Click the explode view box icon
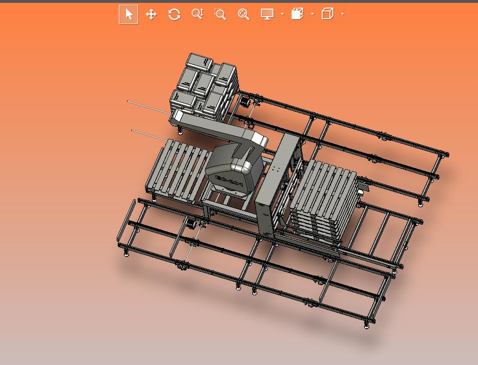478x365 pixels. point(298,14)
